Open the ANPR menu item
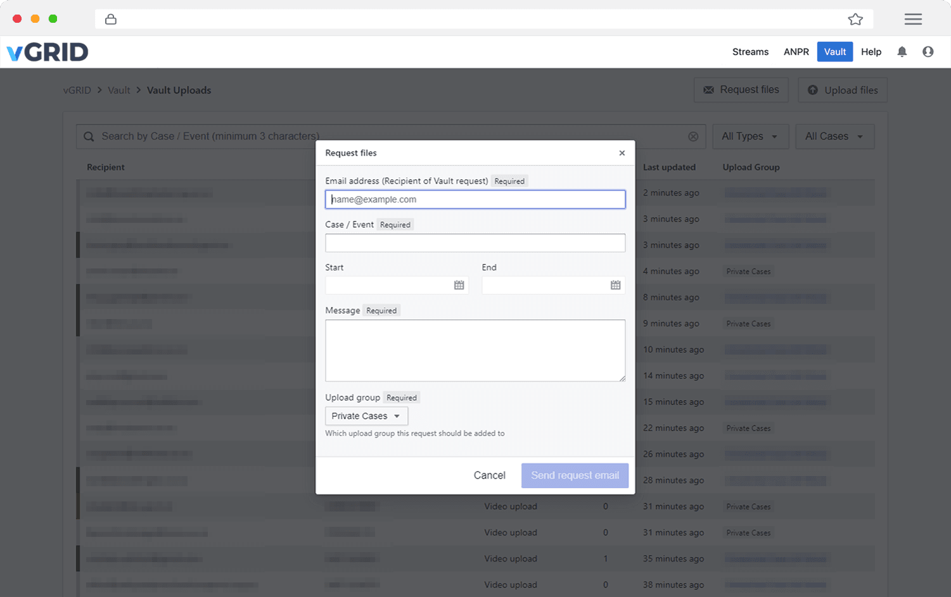The width and height of the screenshot is (951, 597). point(796,52)
